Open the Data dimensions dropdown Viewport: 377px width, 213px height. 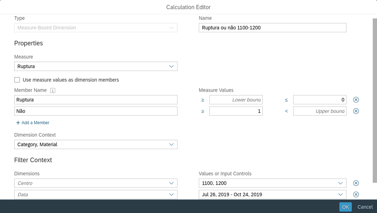(x=171, y=195)
